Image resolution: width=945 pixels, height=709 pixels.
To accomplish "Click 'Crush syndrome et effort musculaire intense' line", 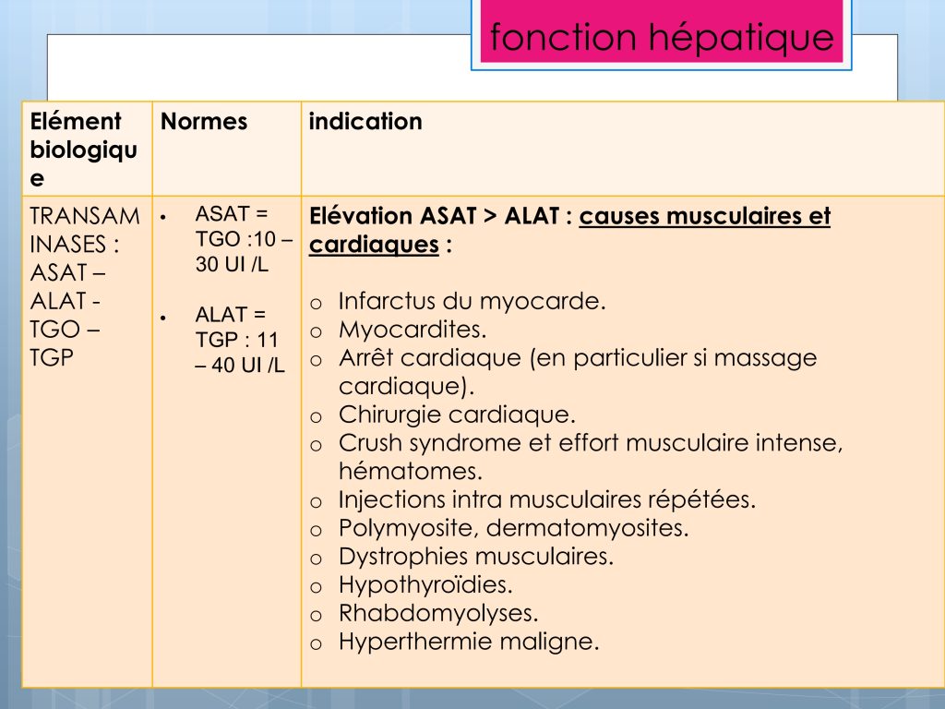I will coord(590,442).
